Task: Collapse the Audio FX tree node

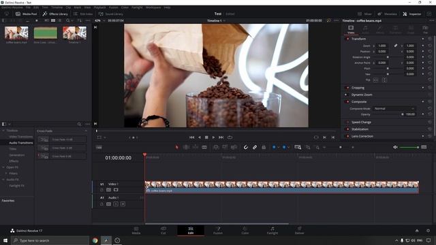Action: click(3, 180)
